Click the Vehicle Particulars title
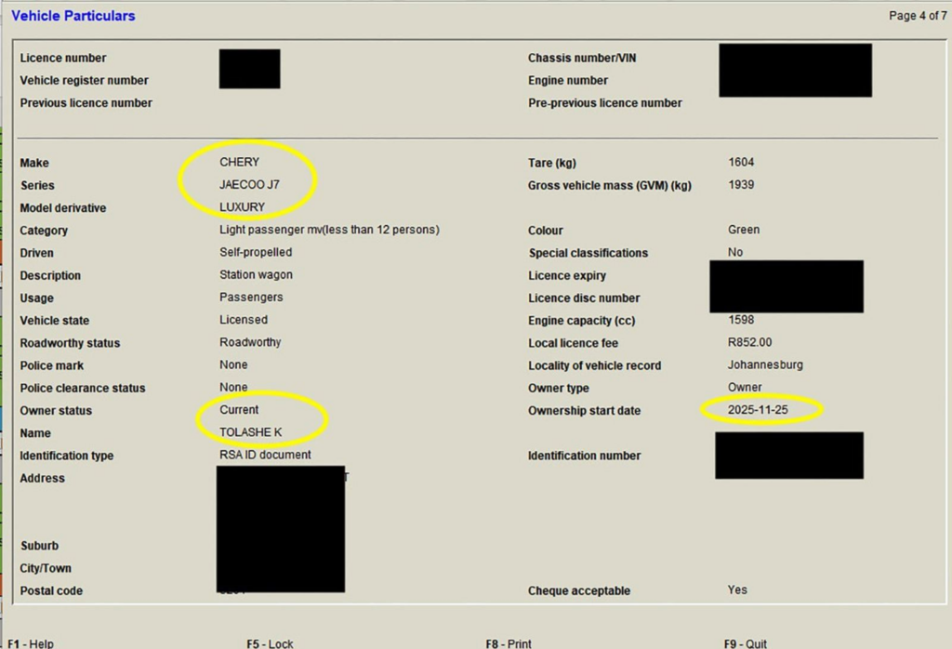The image size is (952, 649). point(73,16)
